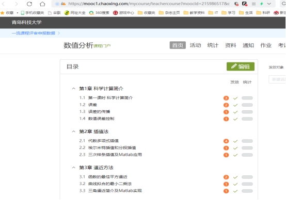Viewport: 286px width, 200px height.
Task: Open section 1.2 误差
Action: point(88,105)
